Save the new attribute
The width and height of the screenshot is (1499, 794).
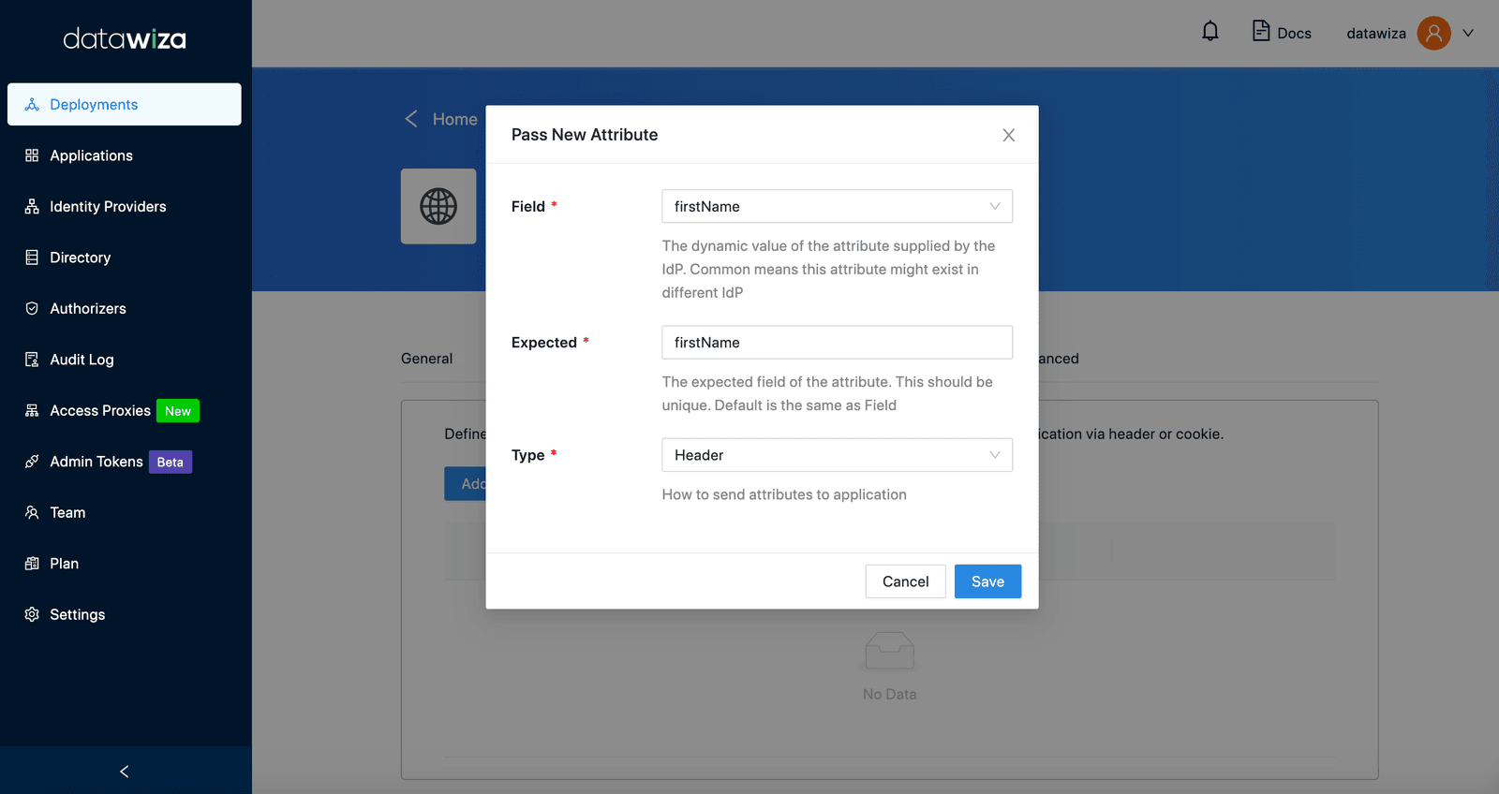987,581
